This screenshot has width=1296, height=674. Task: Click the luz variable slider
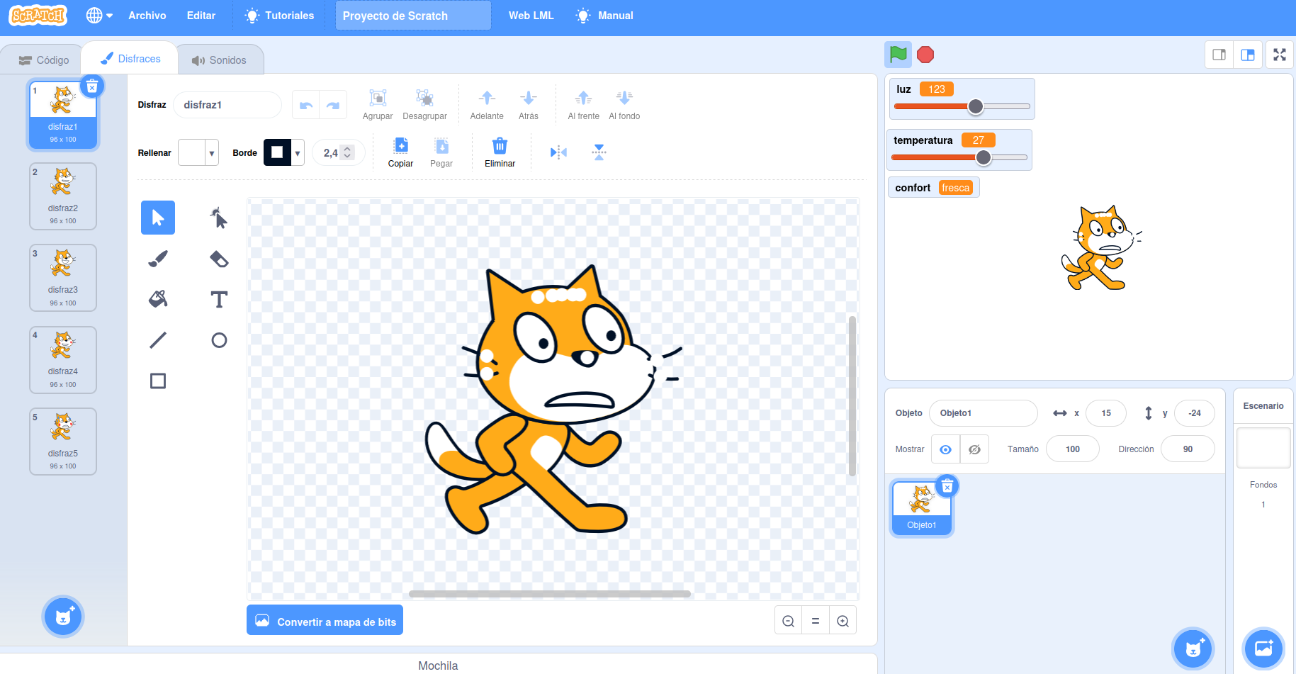[962, 106]
